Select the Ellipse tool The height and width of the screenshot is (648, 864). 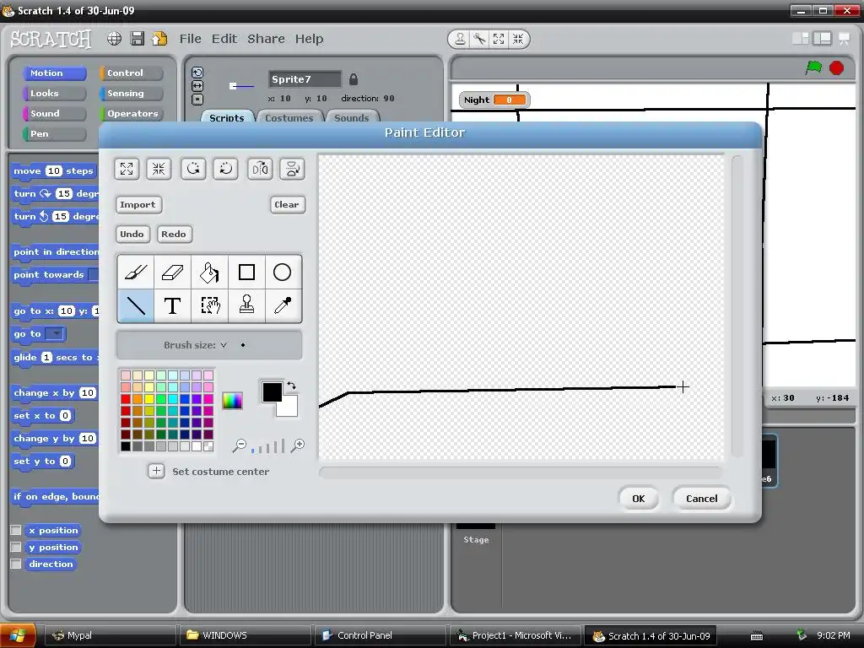[x=283, y=273]
